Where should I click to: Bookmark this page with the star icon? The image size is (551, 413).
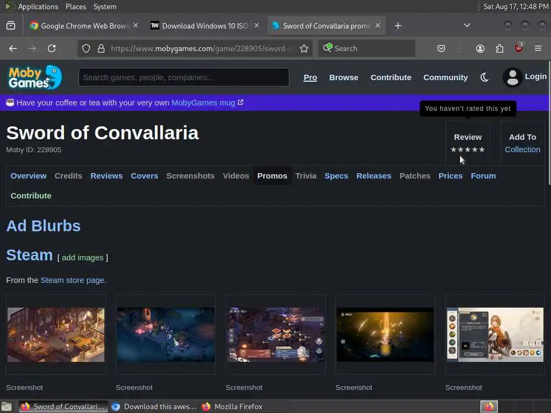click(304, 48)
